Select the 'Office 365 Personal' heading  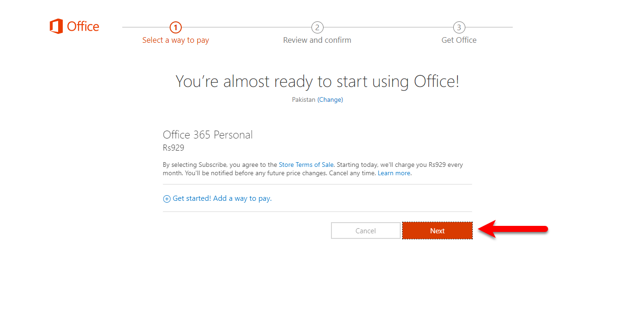tap(208, 135)
